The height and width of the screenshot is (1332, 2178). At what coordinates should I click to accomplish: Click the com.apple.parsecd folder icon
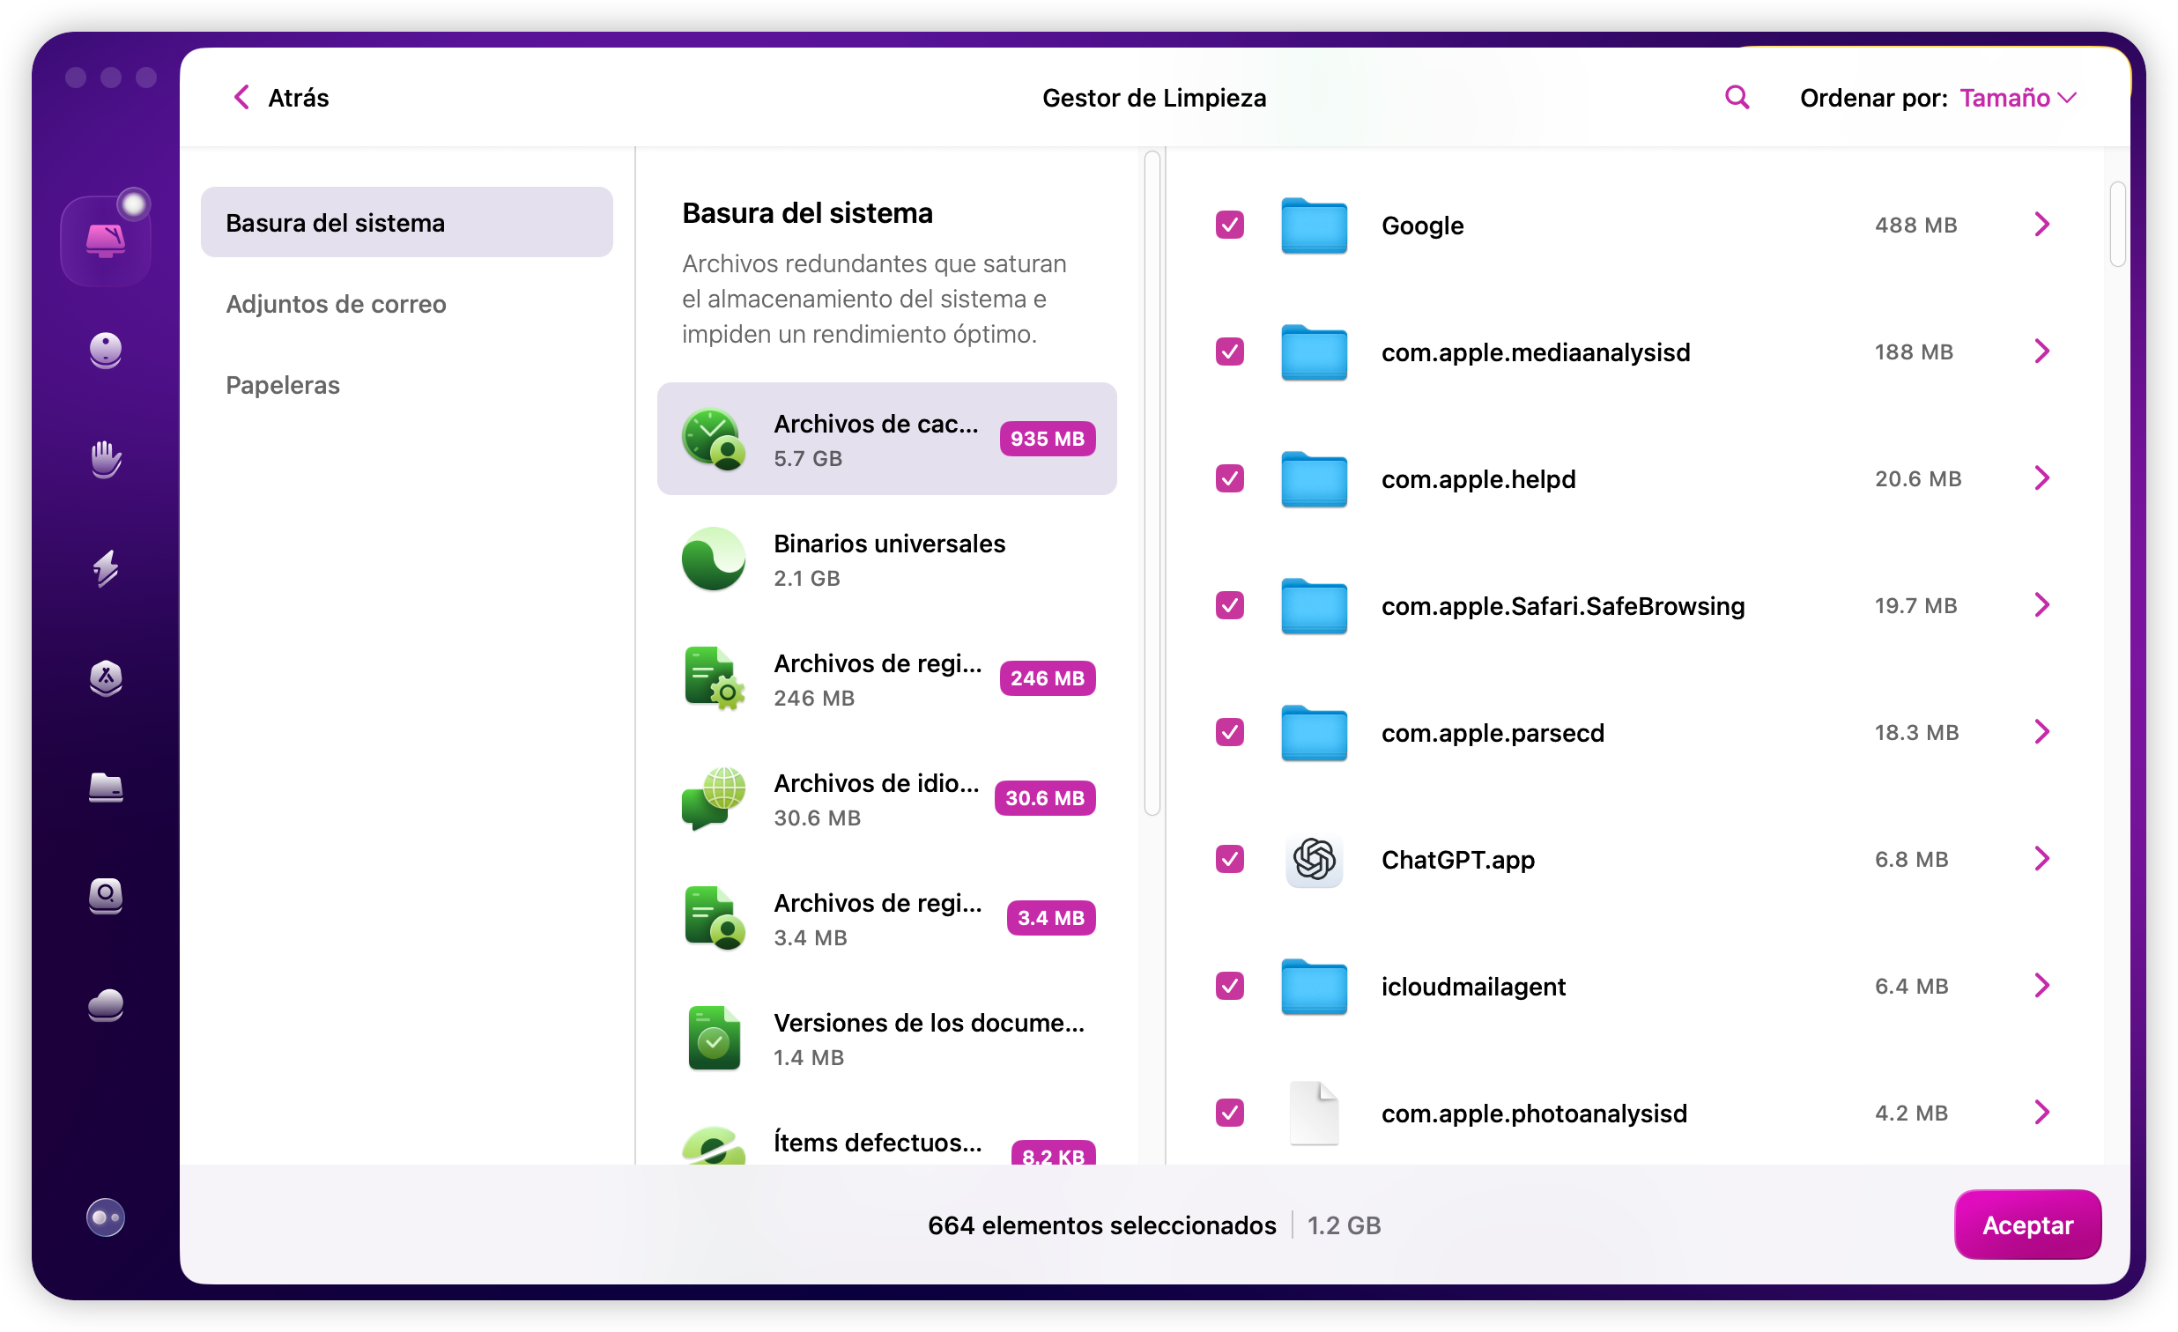point(1314,733)
